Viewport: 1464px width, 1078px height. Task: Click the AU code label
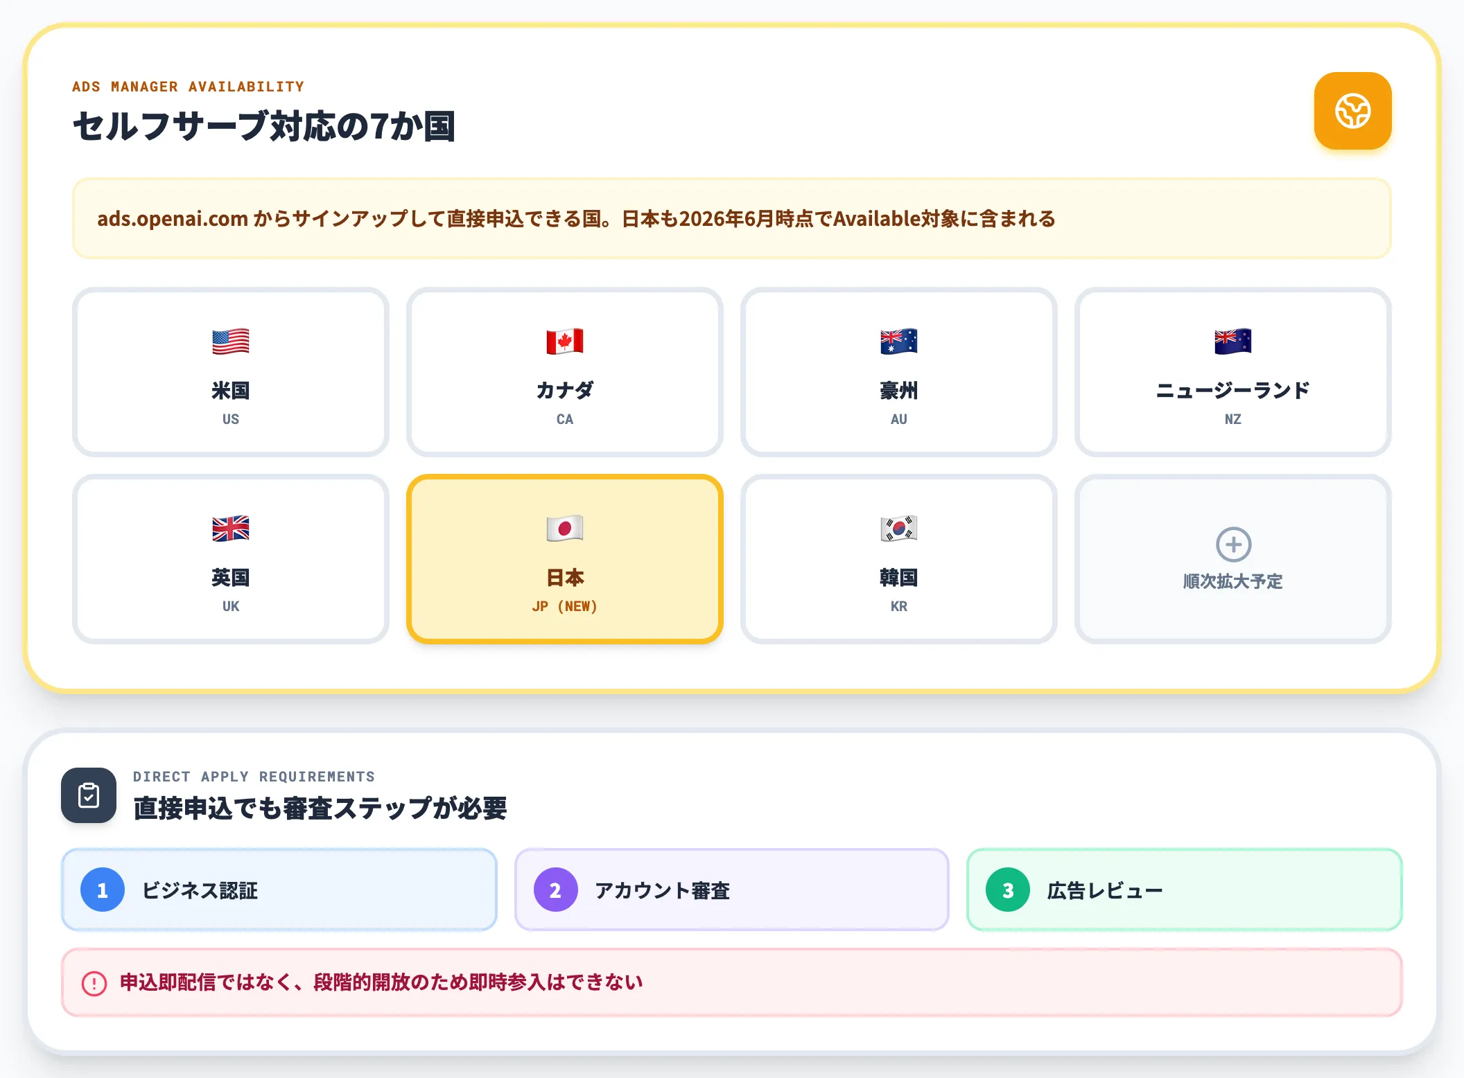(x=899, y=419)
